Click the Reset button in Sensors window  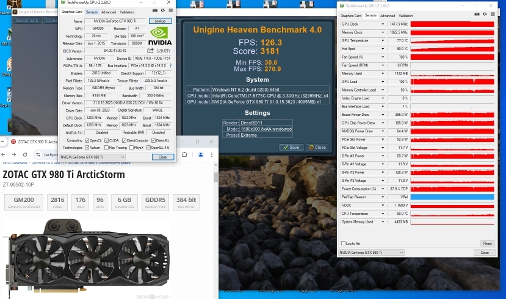[487, 243]
